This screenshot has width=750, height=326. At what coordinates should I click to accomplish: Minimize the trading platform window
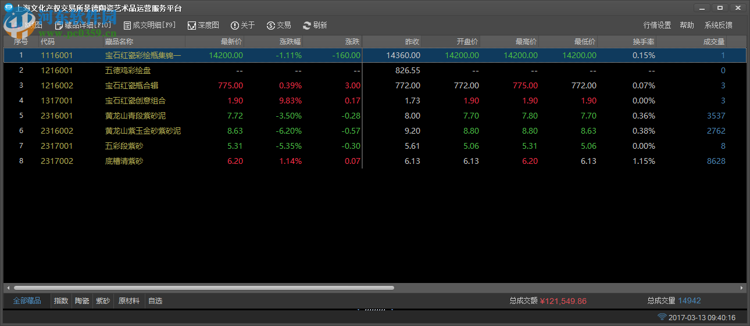pos(702,8)
